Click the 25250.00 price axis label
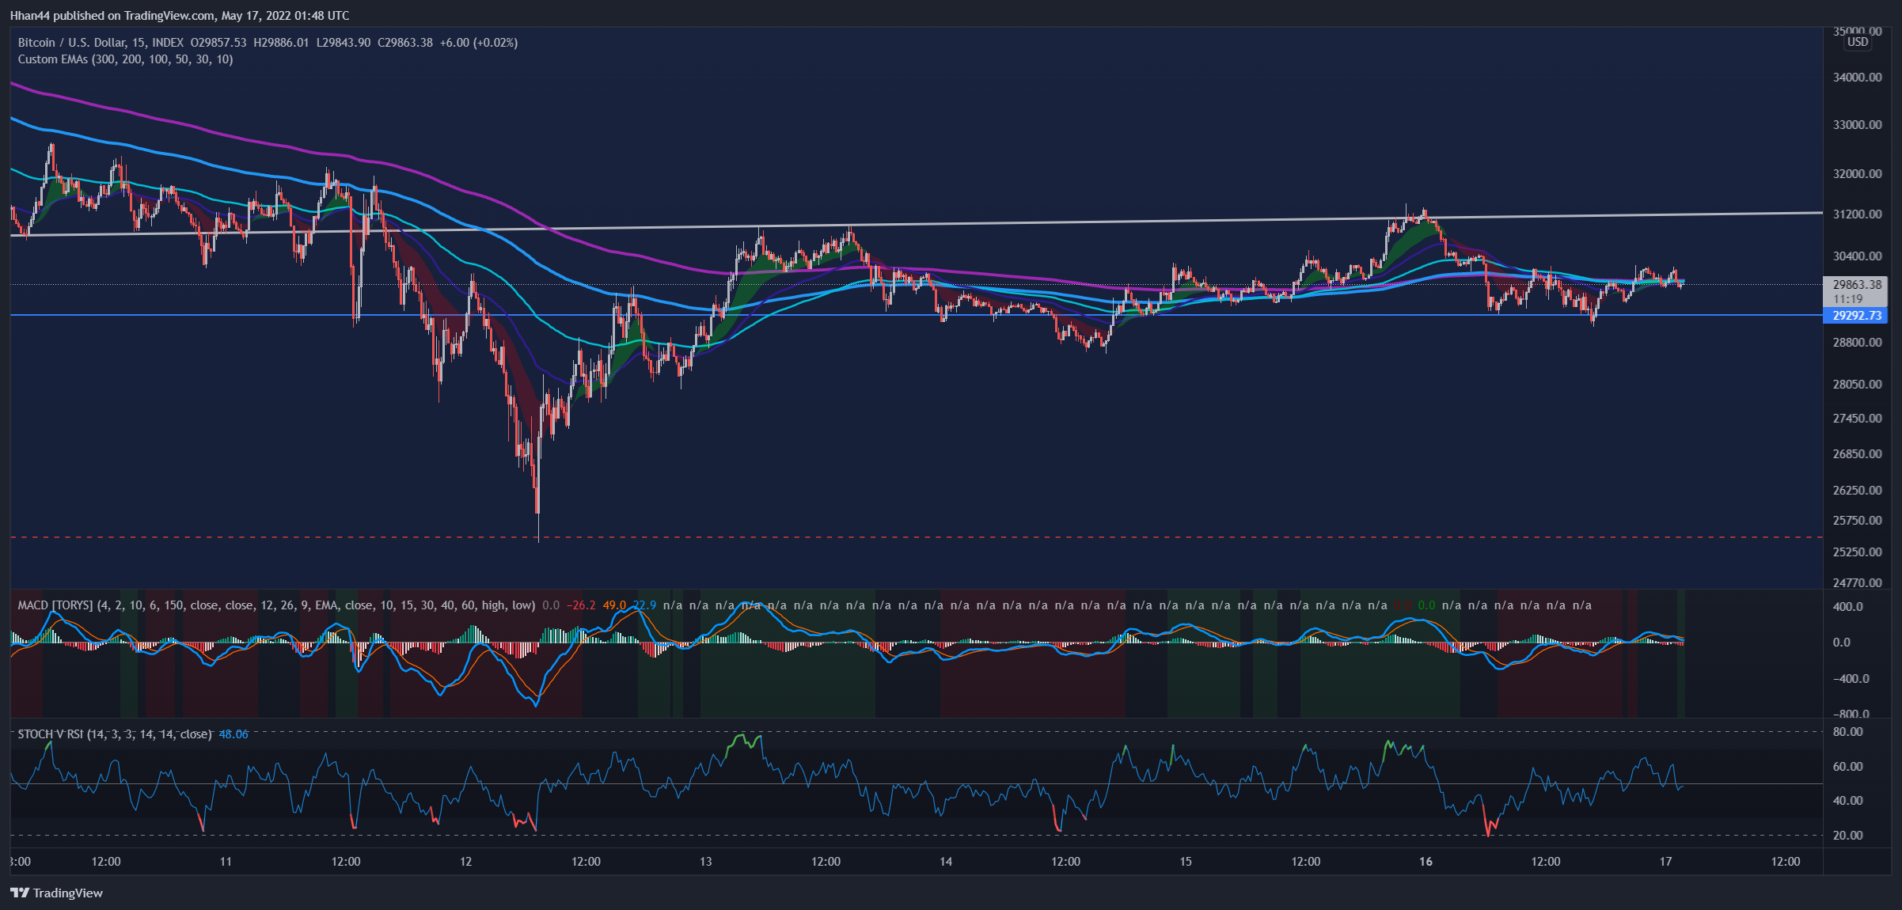 pyautogui.click(x=1857, y=552)
